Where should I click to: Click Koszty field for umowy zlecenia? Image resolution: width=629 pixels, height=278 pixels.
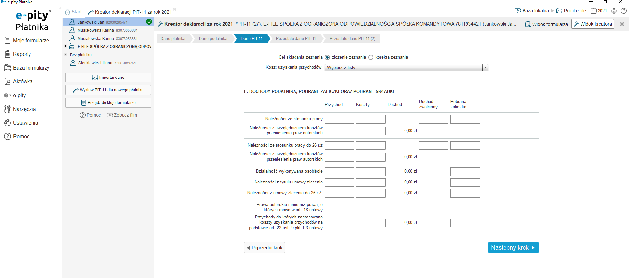[371, 182]
